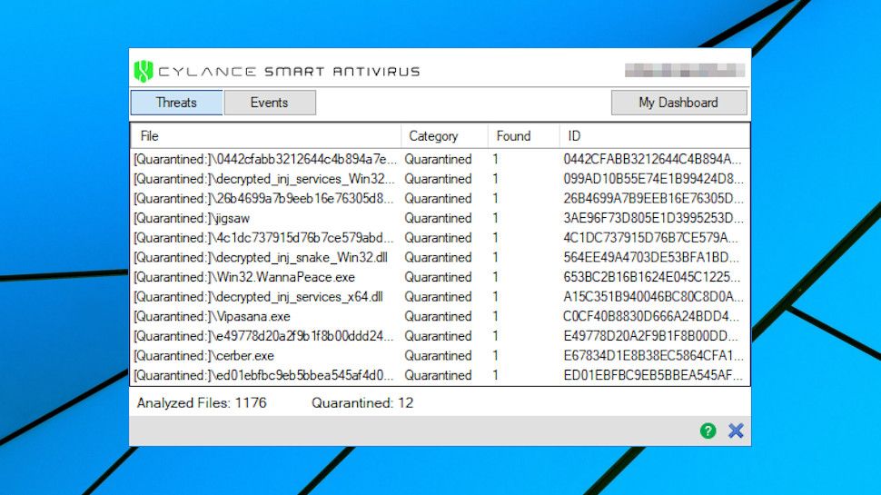Image resolution: width=881 pixels, height=495 pixels.
Task: Close the window with the blue X icon
Action: coord(736,431)
